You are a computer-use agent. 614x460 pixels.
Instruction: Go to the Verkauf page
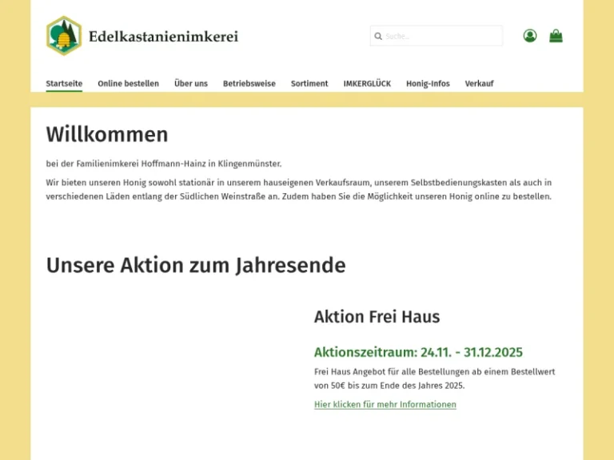479,83
